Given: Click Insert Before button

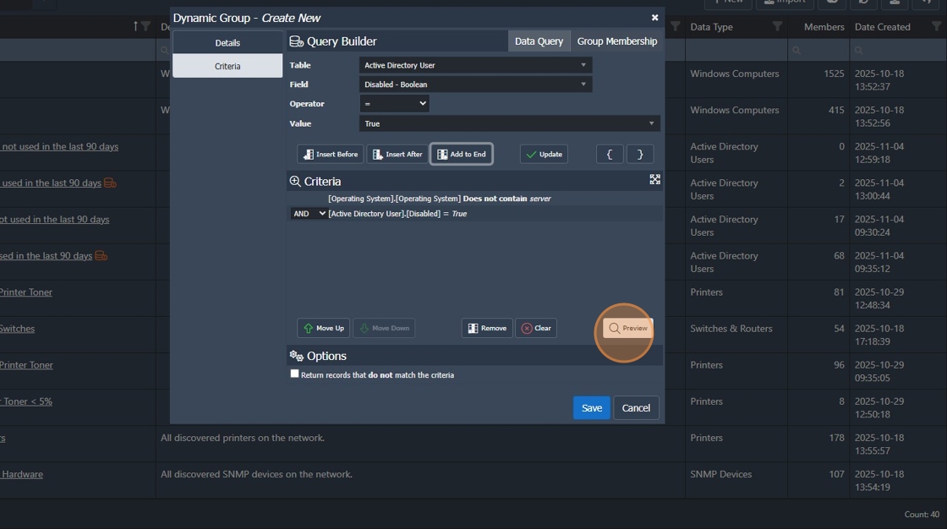Looking at the screenshot, I should (331, 154).
